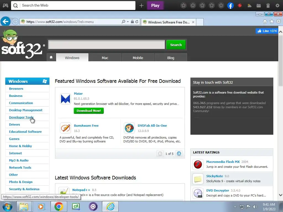Open browser favorites star icon
This screenshot has width=283, height=212.
click(x=272, y=22)
